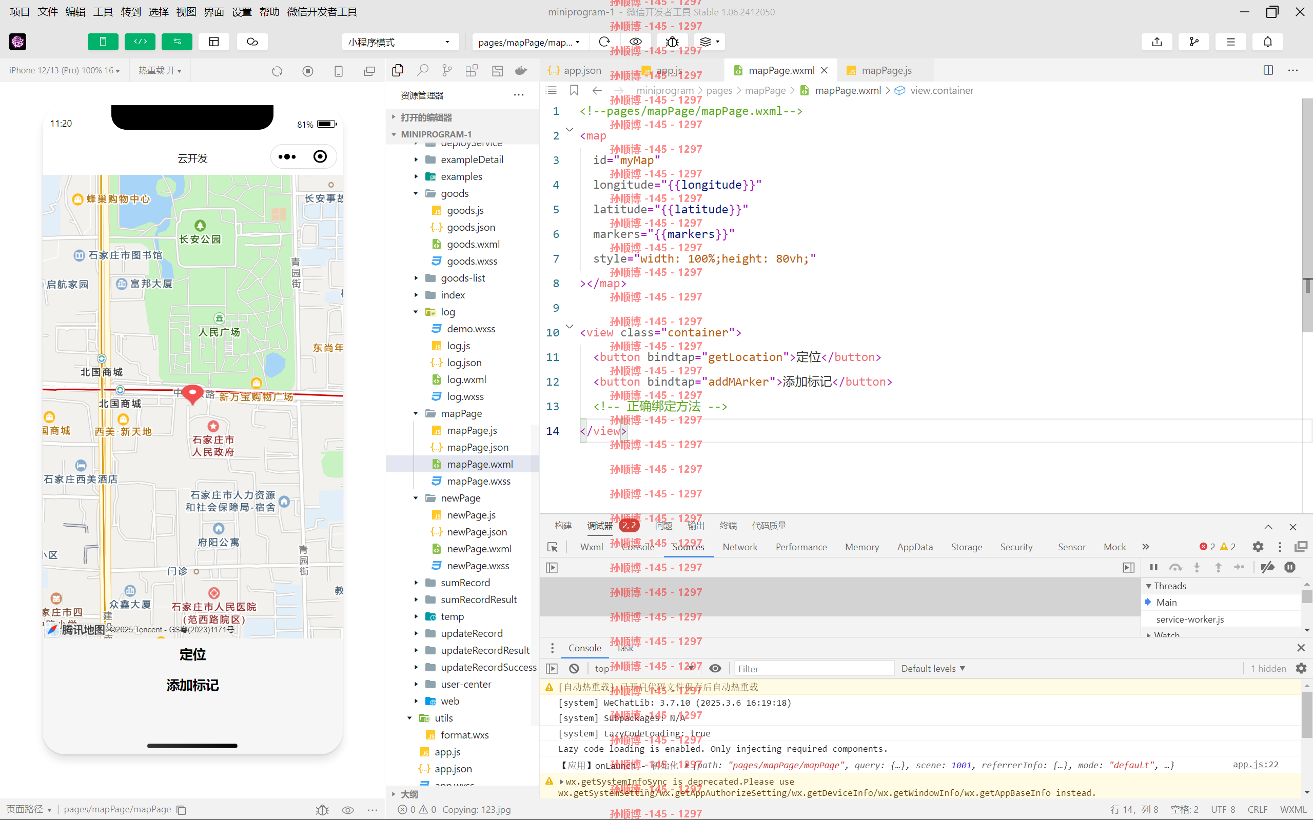Close the mapPage.wxml tab
Viewport: 1313px width, 820px height.
point(824,70)
